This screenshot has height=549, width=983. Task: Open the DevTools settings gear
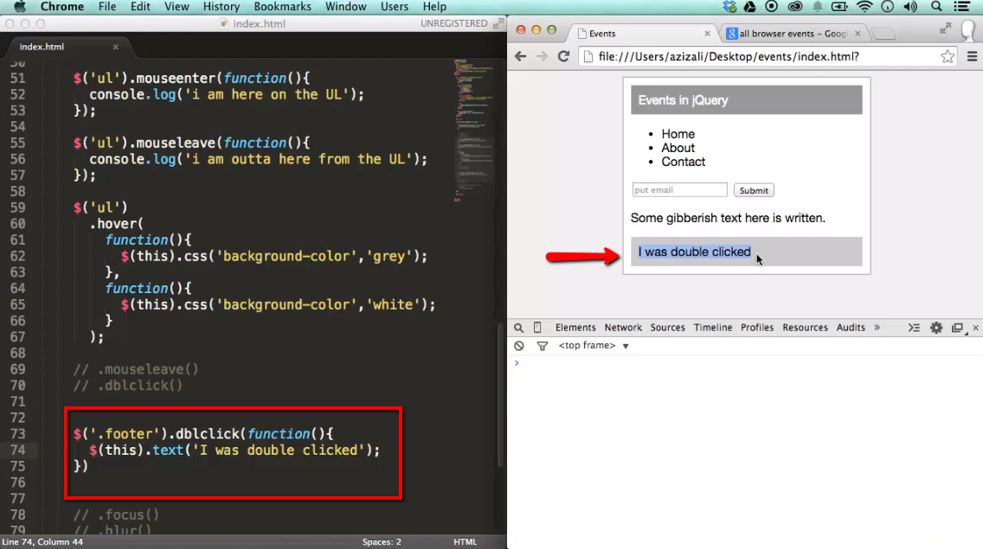[x=935, y=328]
